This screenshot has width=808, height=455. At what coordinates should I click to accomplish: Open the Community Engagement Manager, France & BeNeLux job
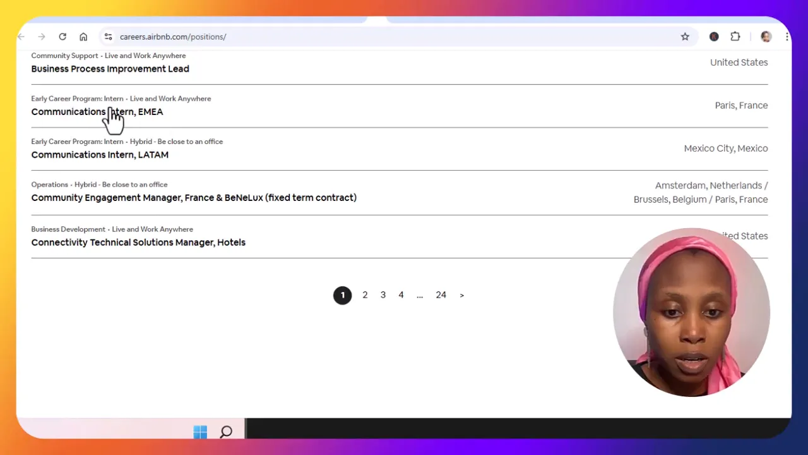point(194,198)
